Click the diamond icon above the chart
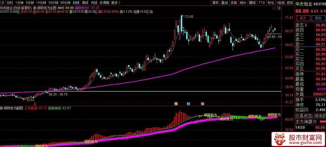This screenshot has height=147, width=326. pyautogui.click(x=274, y=8)
